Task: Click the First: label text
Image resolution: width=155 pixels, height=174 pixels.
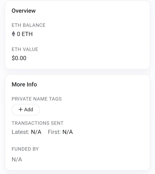Action: pos(54,132)
